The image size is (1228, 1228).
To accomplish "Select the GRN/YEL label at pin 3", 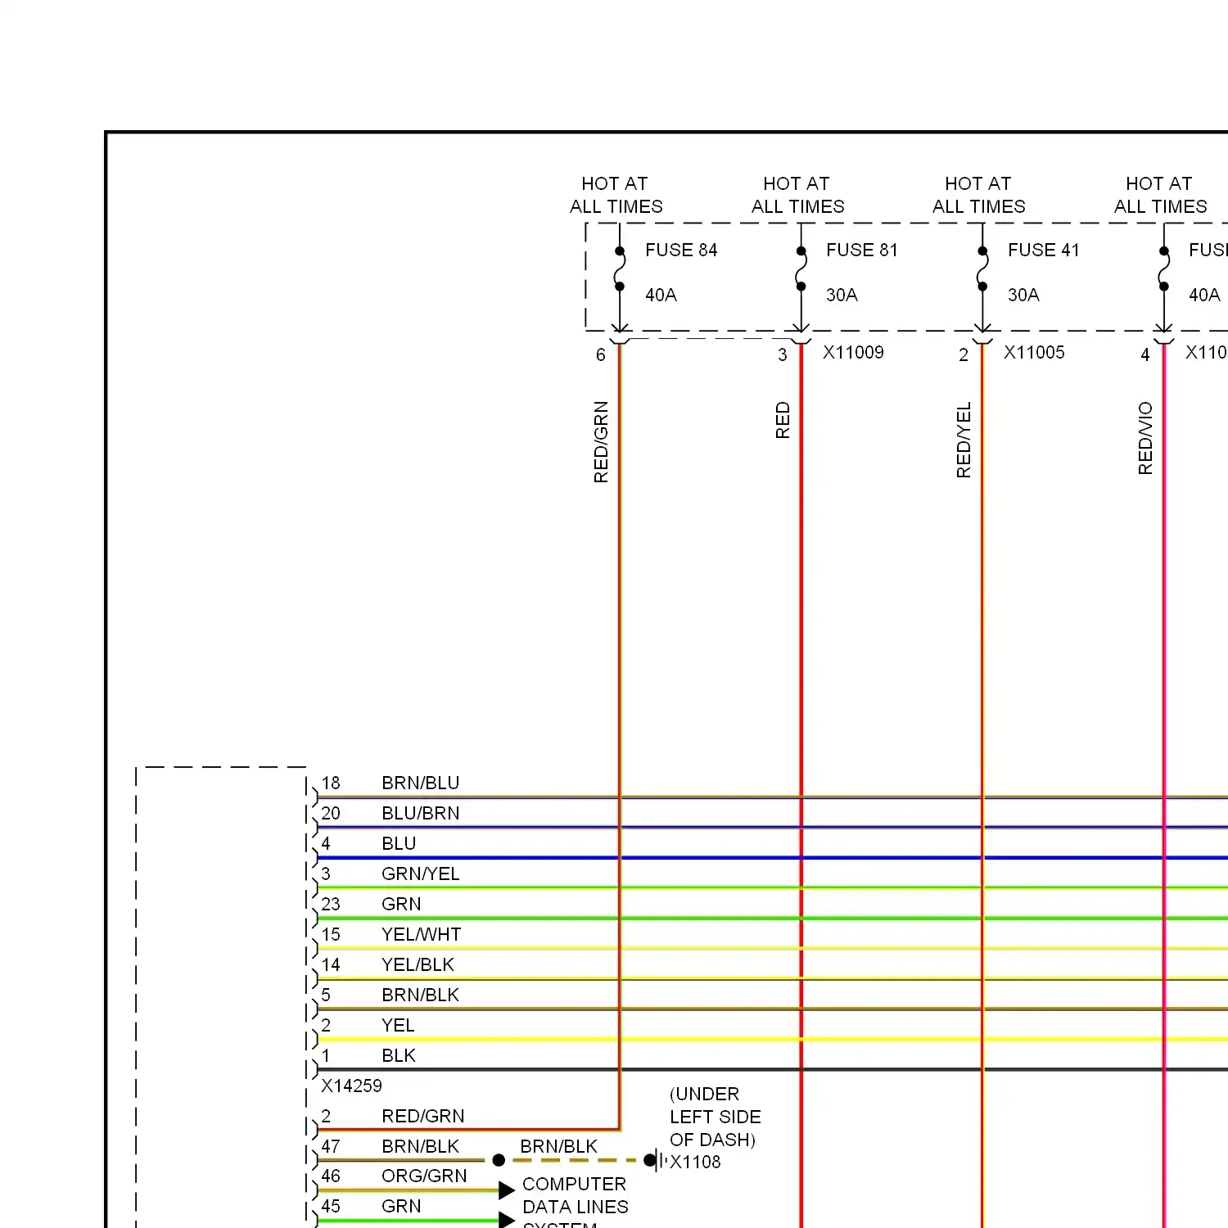I will (421, 874).
